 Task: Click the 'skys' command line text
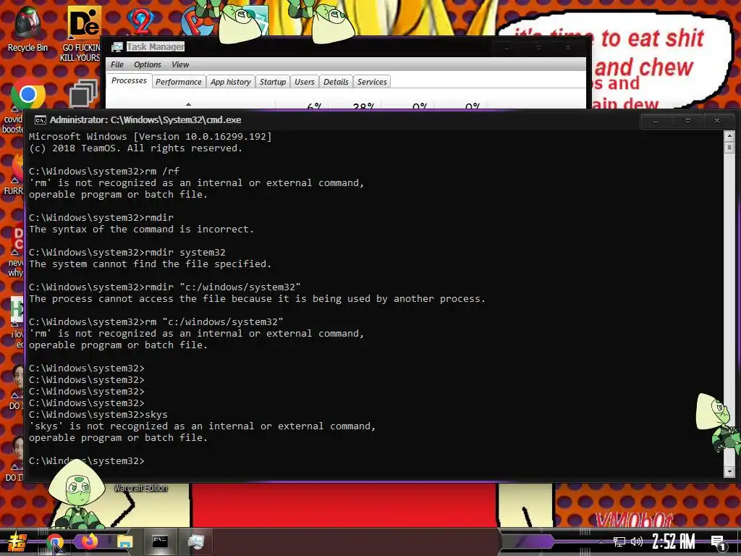[98, 415]
